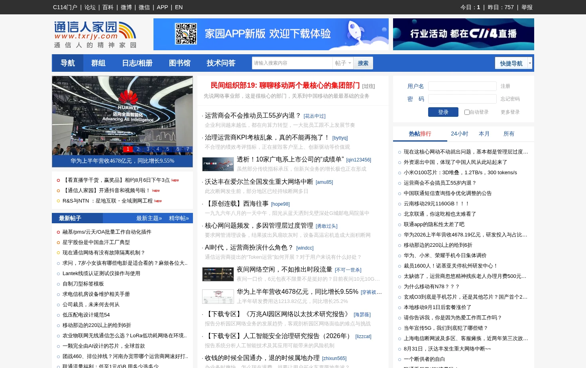Open thumbnail for 夜间网络空闲 article

pos(218,274)
